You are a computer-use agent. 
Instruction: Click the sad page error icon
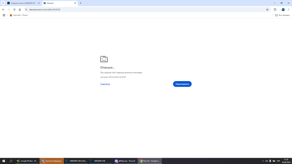pyautogui.click(x=104, y=59)
